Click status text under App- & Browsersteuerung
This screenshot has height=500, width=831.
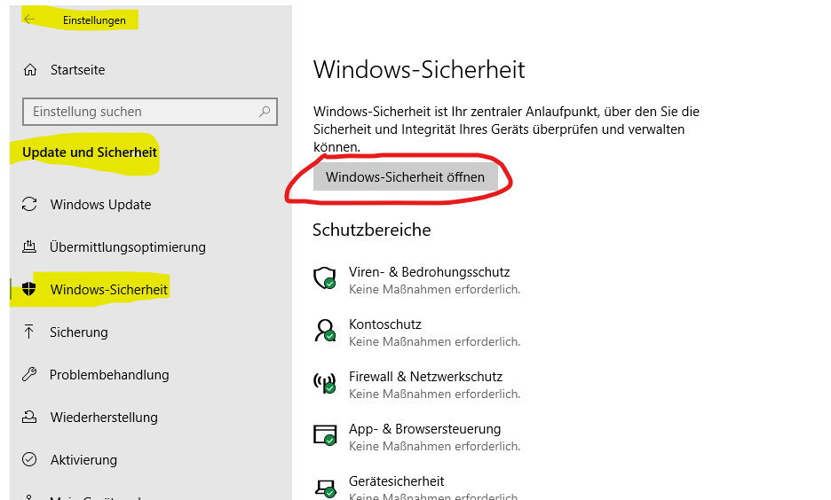point(434,447)
